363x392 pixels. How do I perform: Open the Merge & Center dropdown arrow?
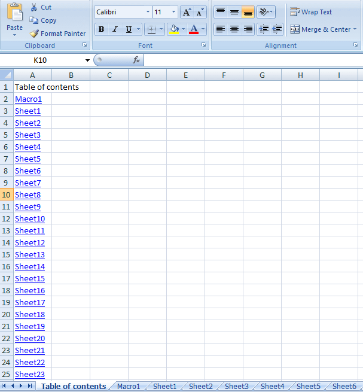tap(355, 29)
